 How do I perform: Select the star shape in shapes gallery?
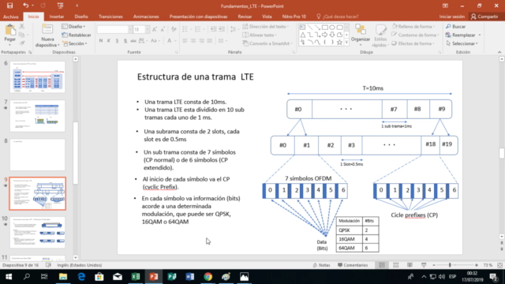[339, 42]
